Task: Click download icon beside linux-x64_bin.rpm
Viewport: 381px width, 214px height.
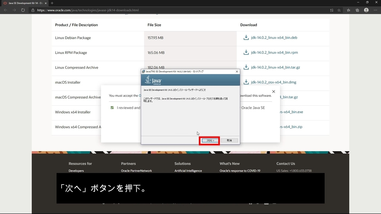Action: pos(246,52)
